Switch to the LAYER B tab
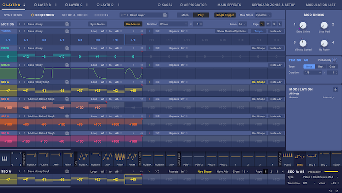The image size is (342, 193). (x=43, y=5)
